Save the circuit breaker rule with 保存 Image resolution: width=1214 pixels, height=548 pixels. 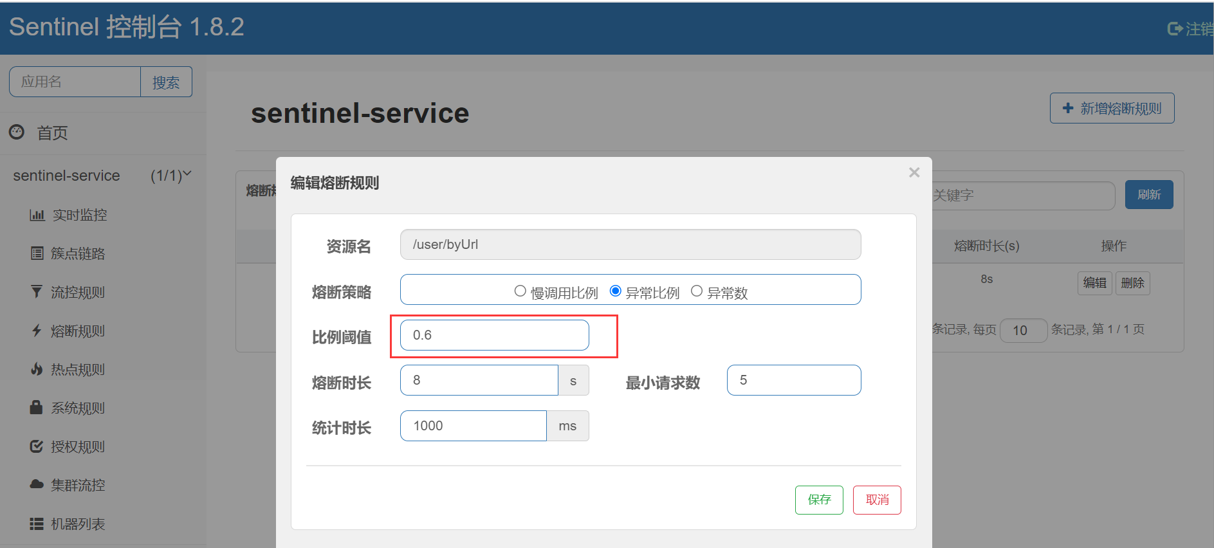pos(819,500)
